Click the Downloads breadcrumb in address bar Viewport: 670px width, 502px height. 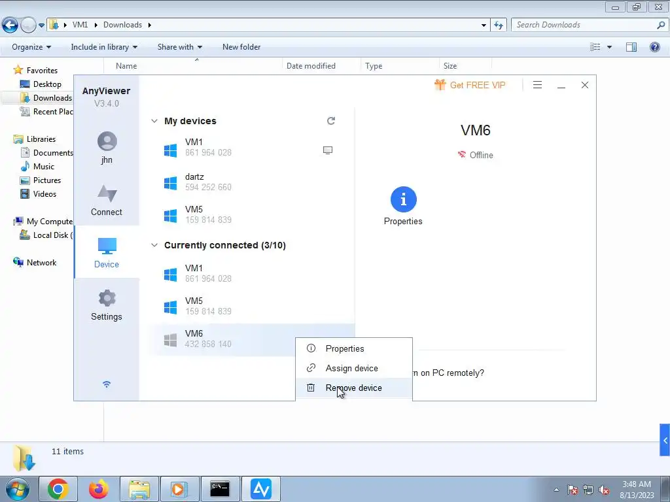click(x=122, y=25)
